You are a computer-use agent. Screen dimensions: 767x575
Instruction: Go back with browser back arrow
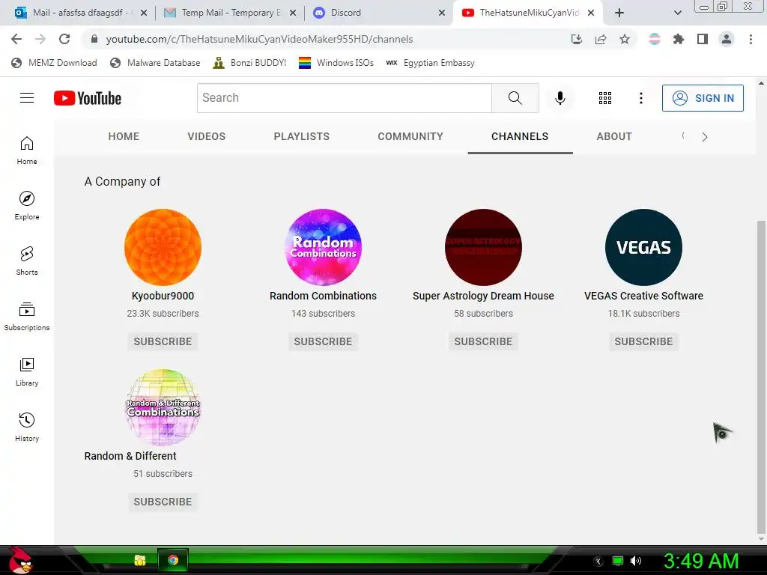pyautogui.click(x=16, y=39)
